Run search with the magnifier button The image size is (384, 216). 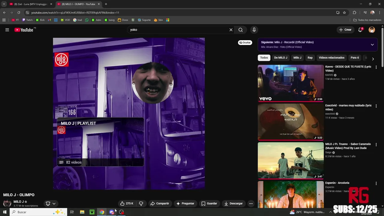241,30
